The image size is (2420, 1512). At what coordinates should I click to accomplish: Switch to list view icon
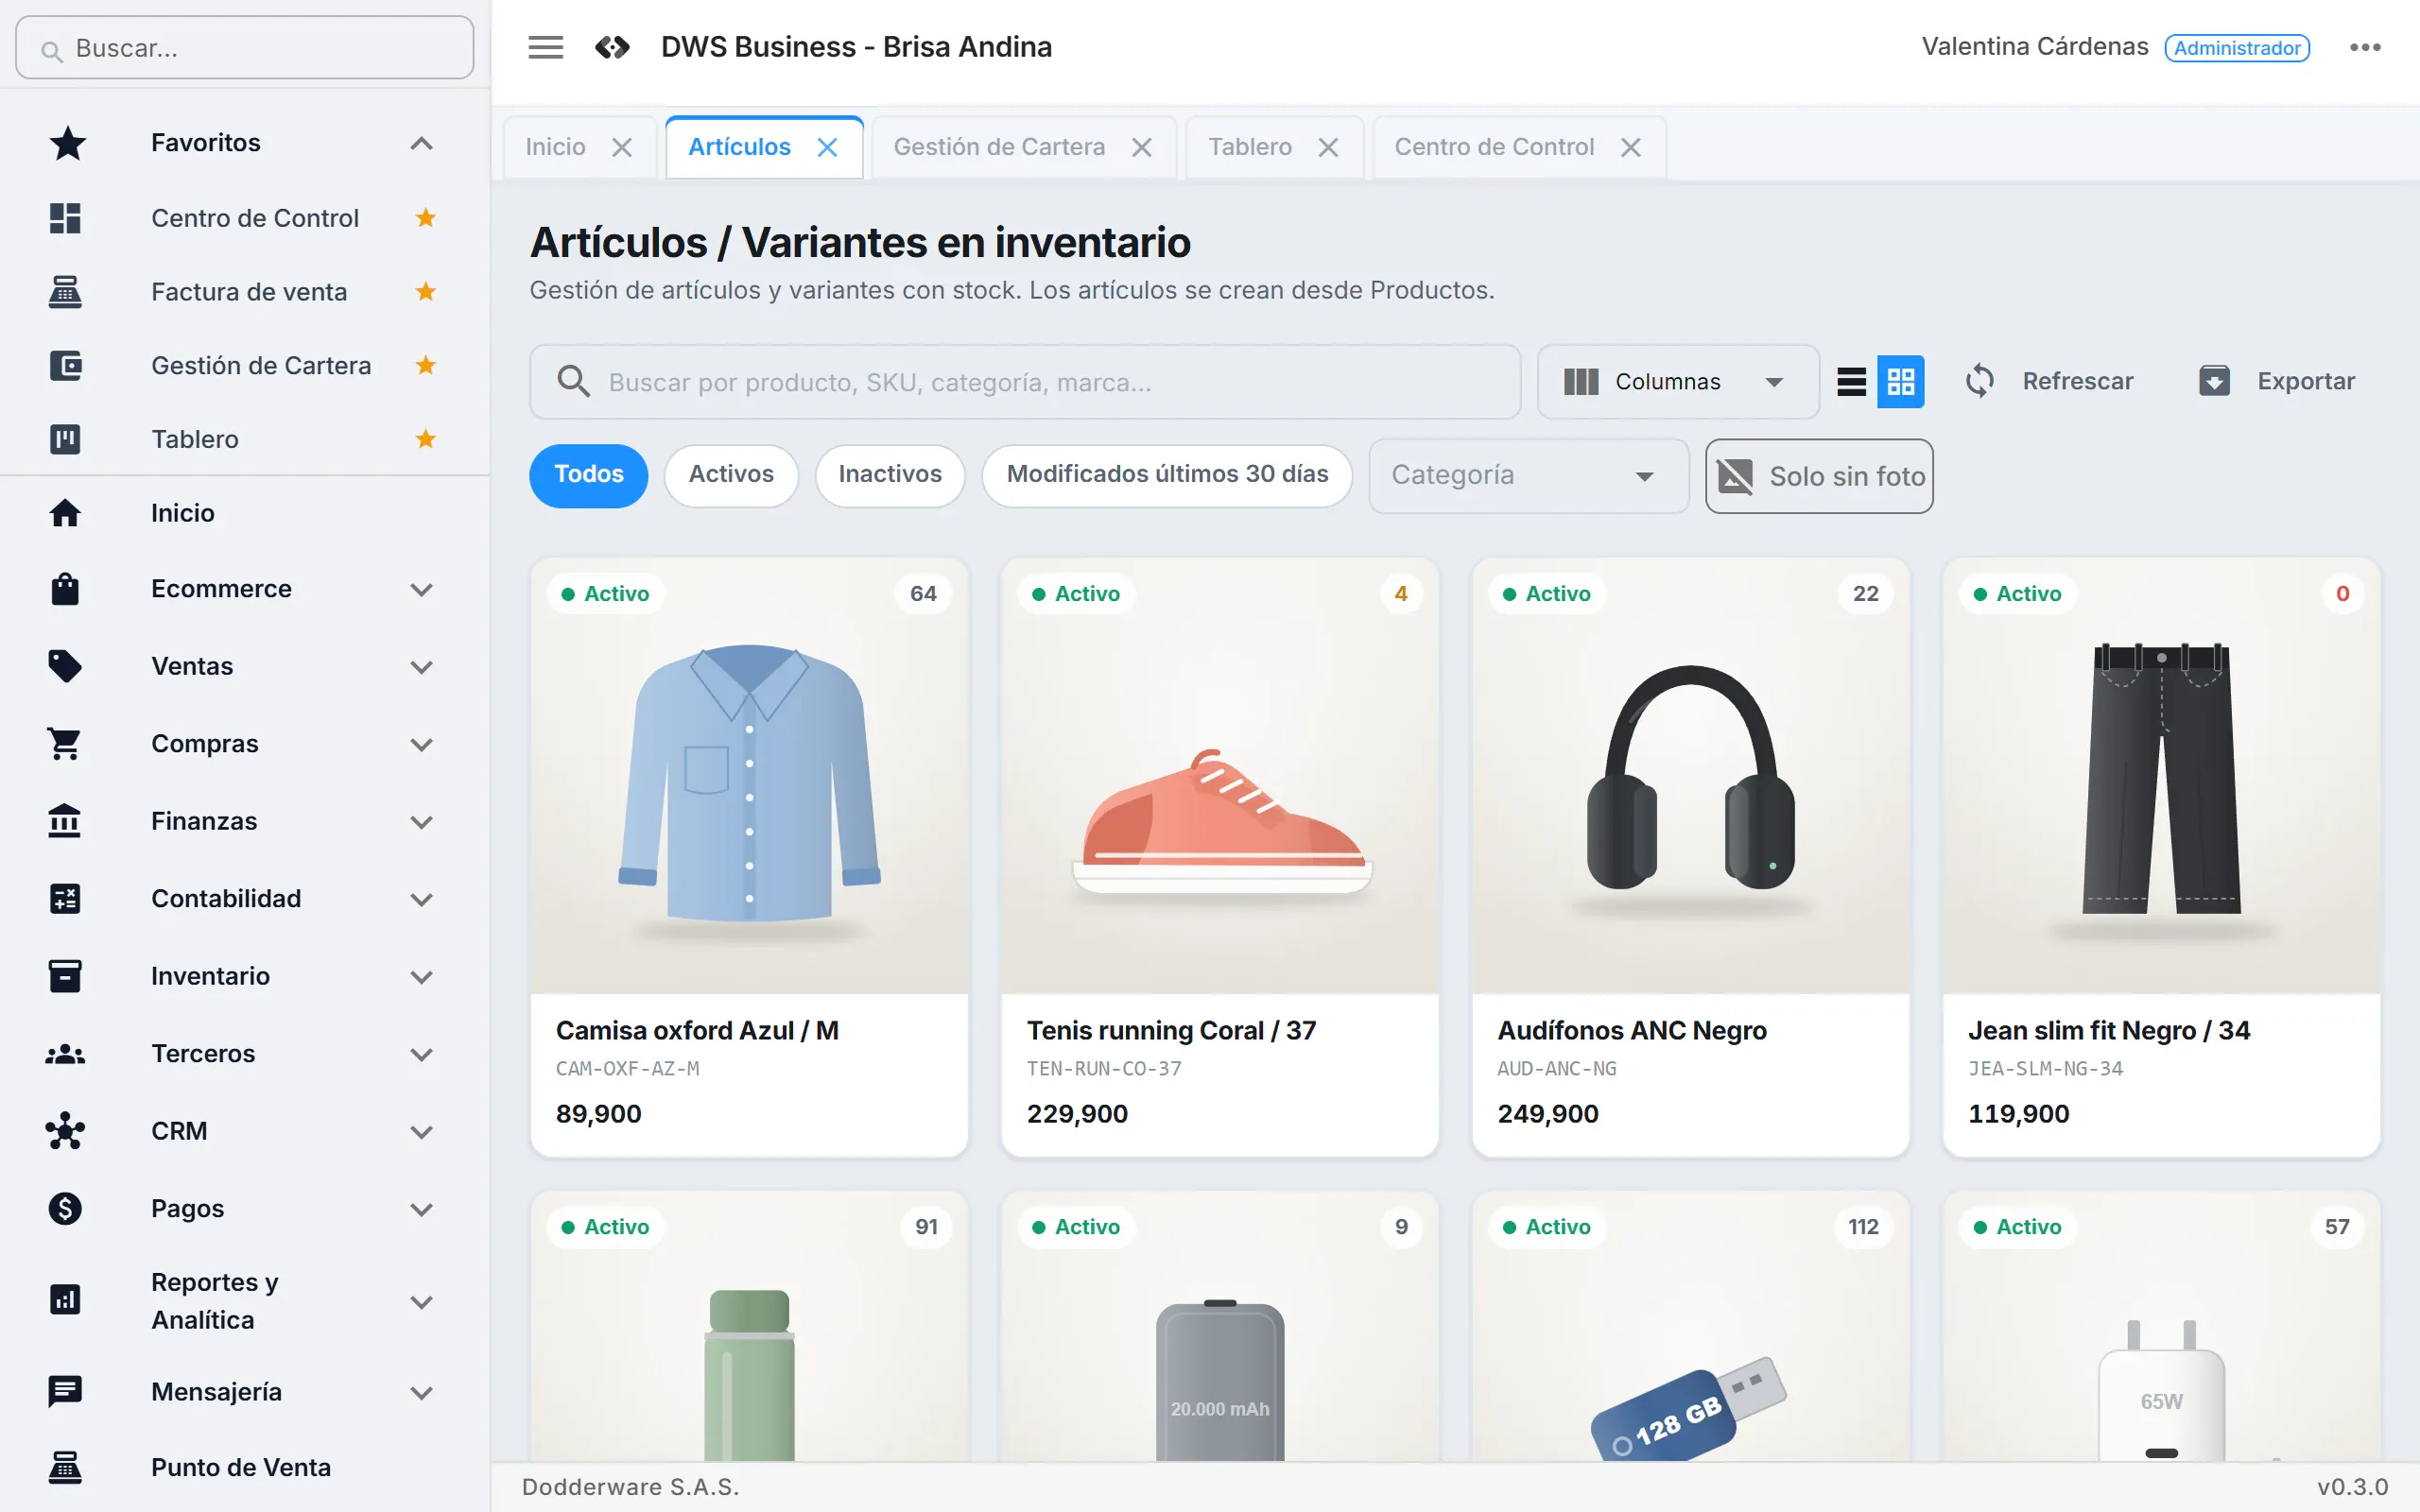tap(1851, 381)
